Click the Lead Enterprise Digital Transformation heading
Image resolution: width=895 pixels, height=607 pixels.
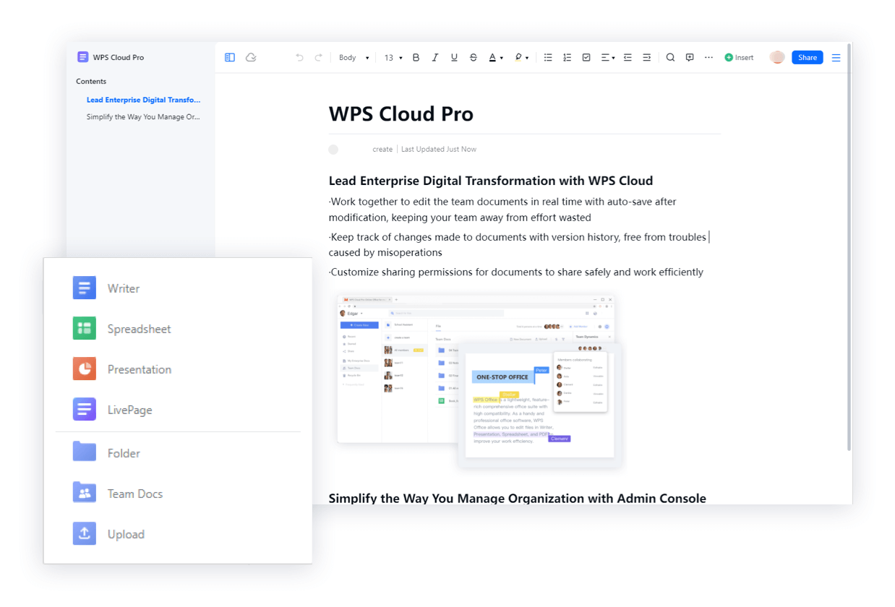coord(491,181)
